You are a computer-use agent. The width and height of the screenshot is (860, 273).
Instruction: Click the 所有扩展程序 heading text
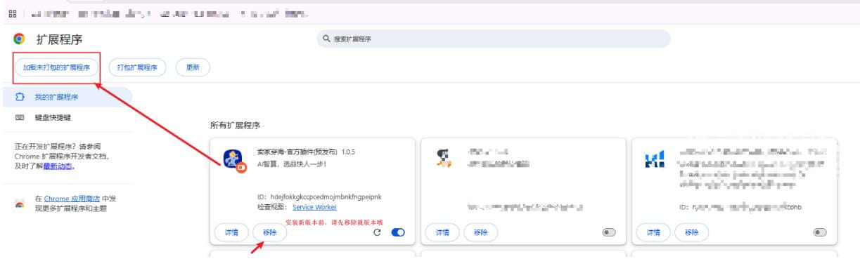(x=235, y=126)
